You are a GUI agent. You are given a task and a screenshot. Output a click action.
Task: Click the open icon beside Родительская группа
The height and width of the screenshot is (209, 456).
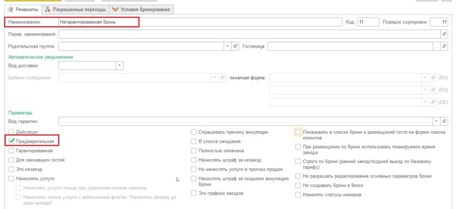(x=235, y=47)
